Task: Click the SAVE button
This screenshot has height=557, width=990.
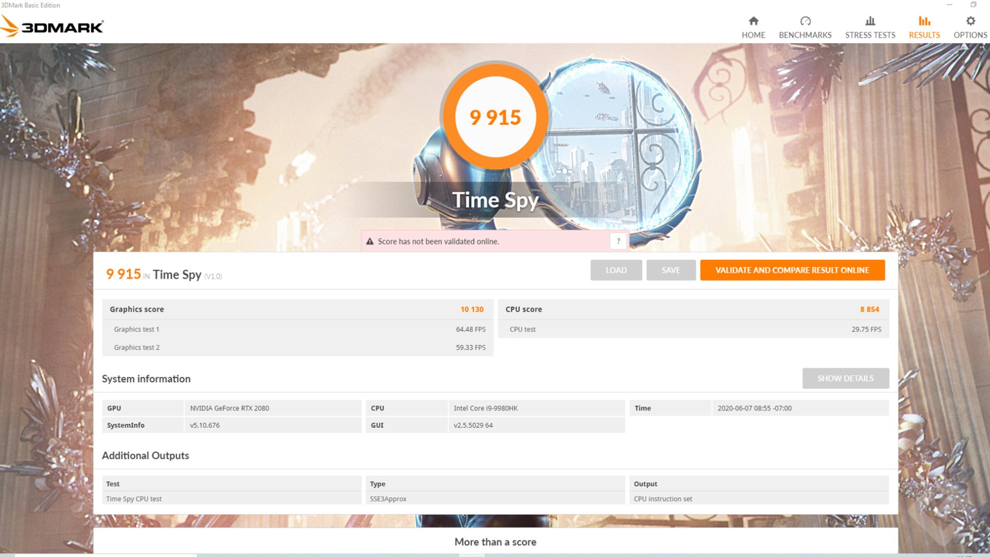Action: (671, 270)
